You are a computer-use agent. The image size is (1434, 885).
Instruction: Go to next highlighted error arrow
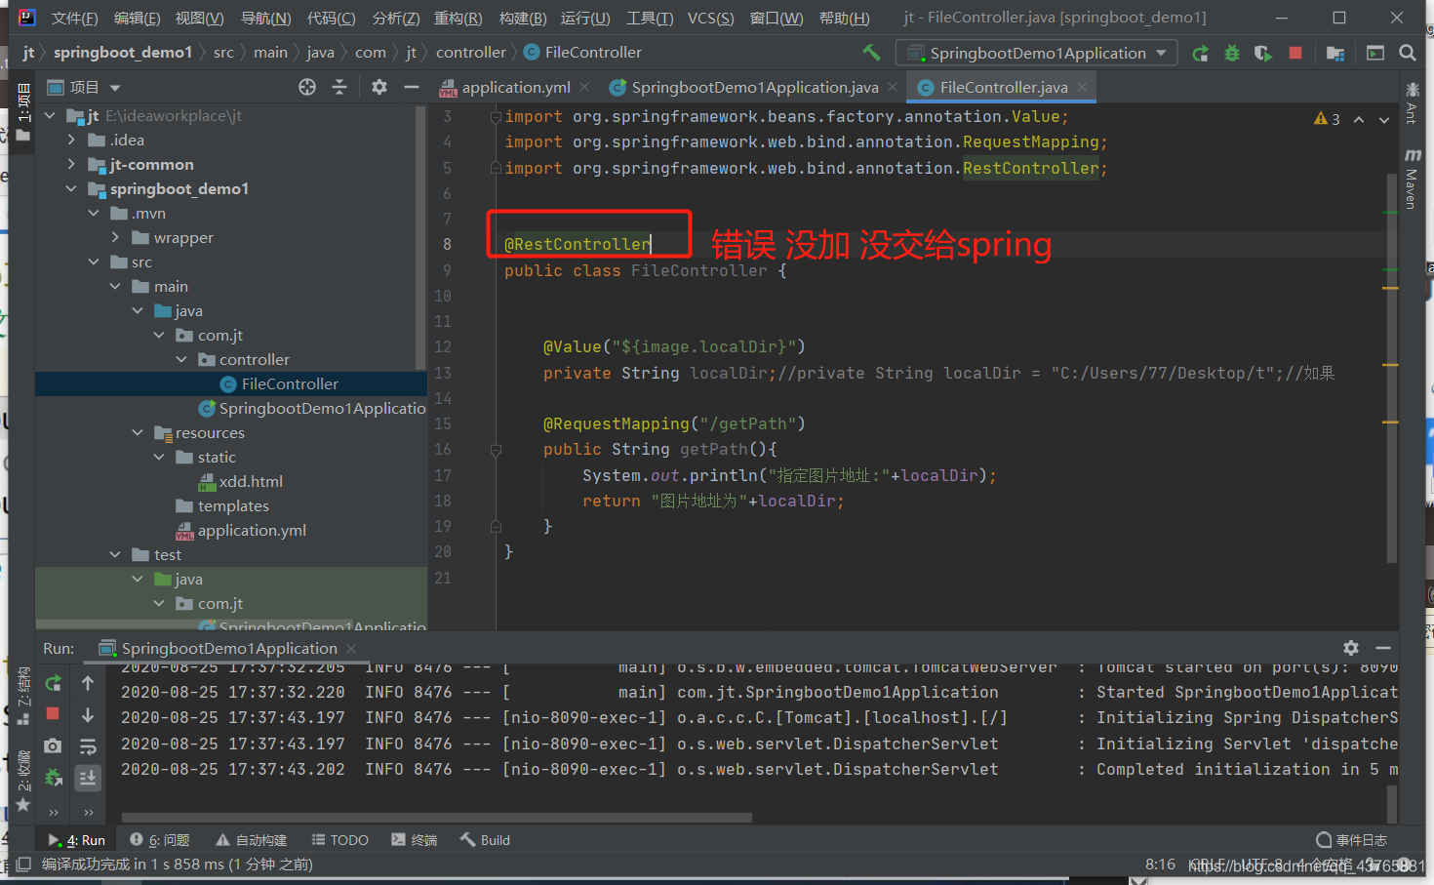[1384, 120]
